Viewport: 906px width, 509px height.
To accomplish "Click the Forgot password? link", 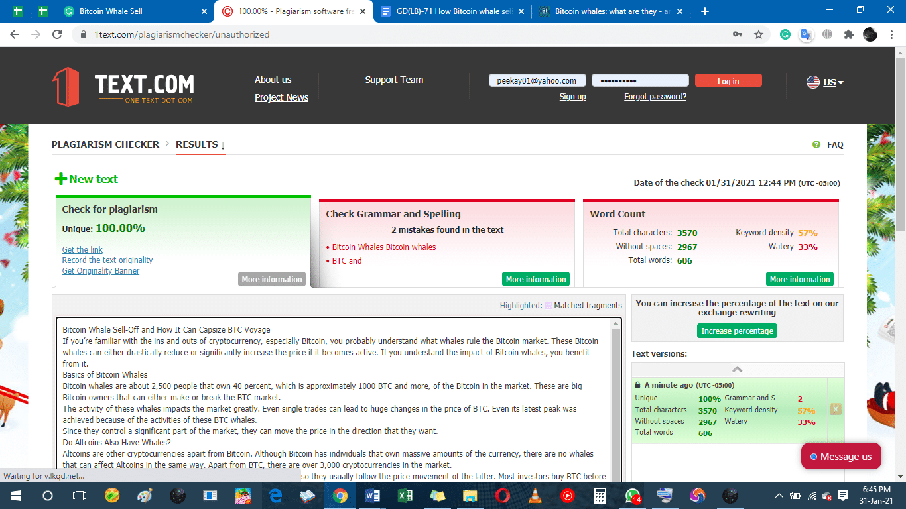I will [655, 97].
